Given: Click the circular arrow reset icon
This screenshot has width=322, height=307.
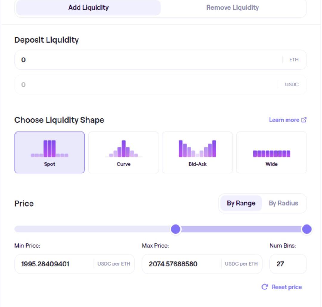Looking at the screenshot, I should 264,287.
